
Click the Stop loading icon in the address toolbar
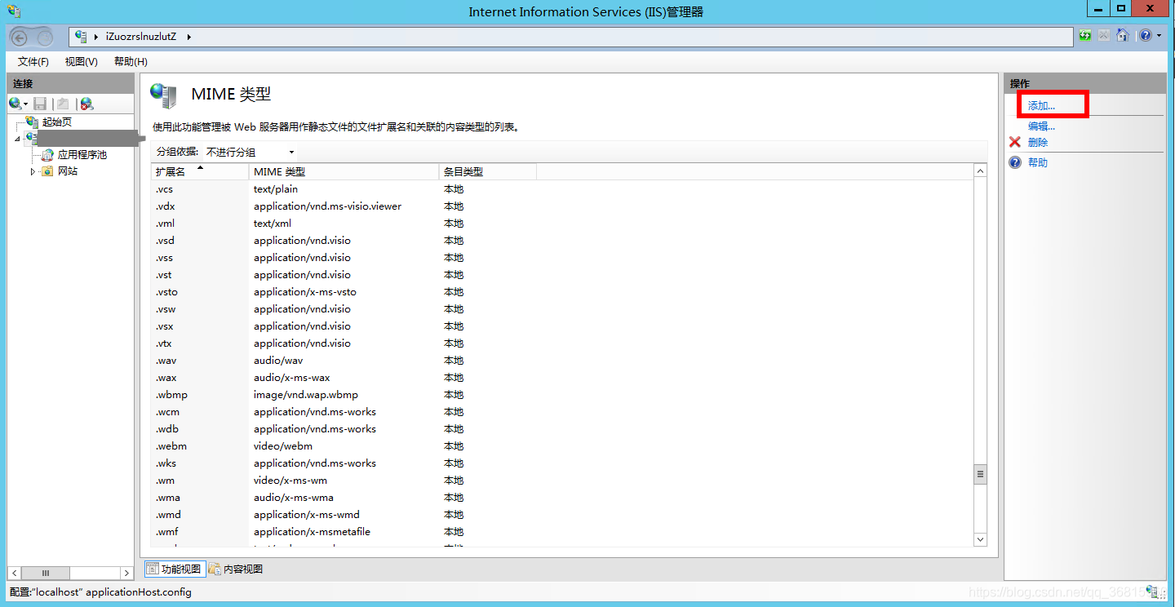pos(1103,36)
